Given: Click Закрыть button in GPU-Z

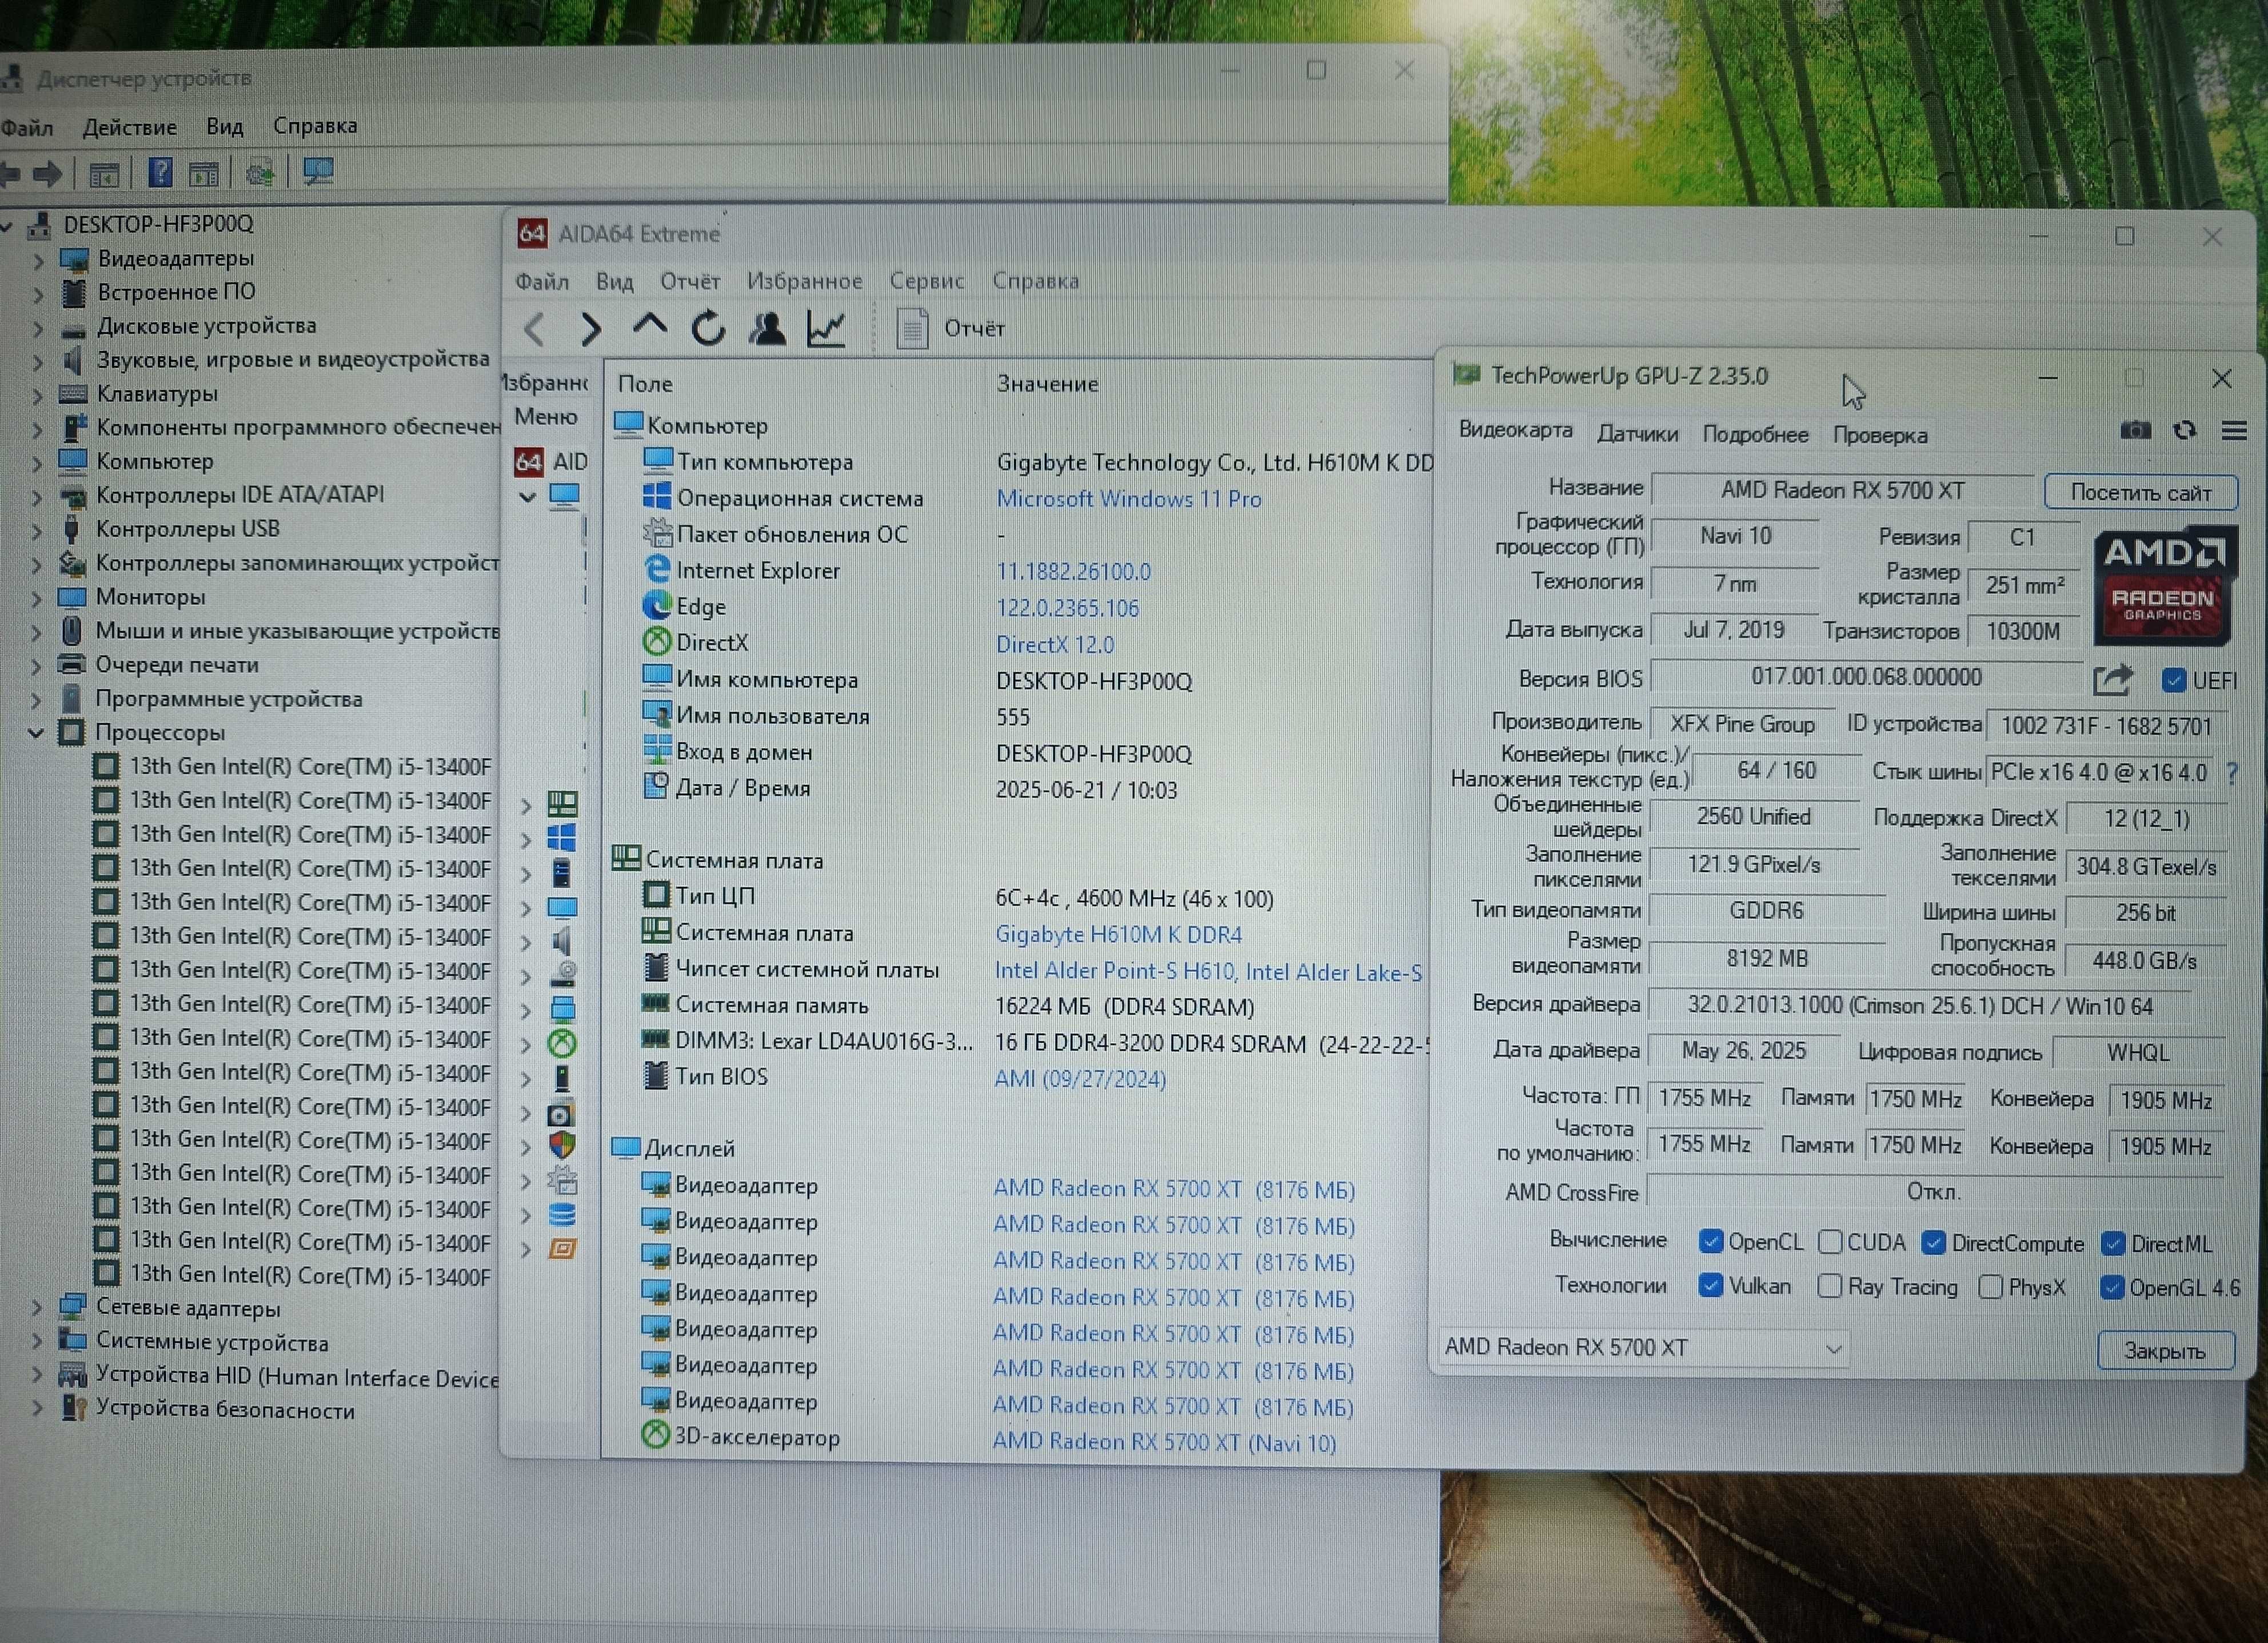Looking at the screenshot, I should 2165,1351.
